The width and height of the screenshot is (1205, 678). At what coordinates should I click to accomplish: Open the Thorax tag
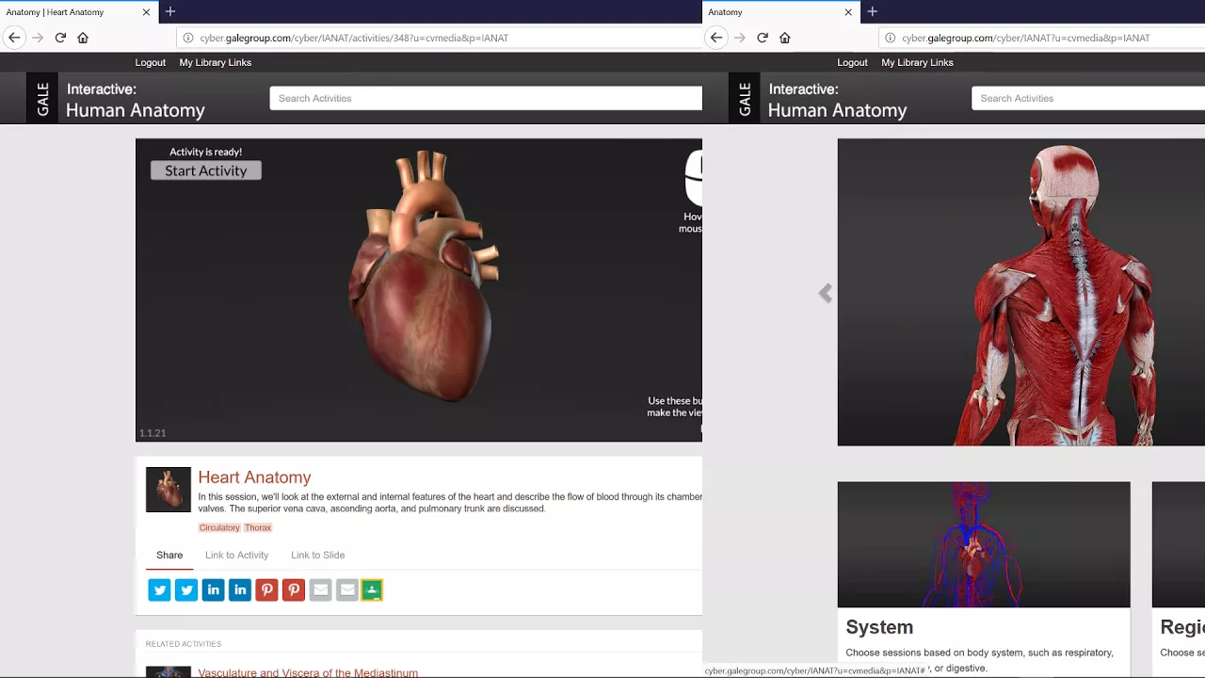[x=258, y=527]
